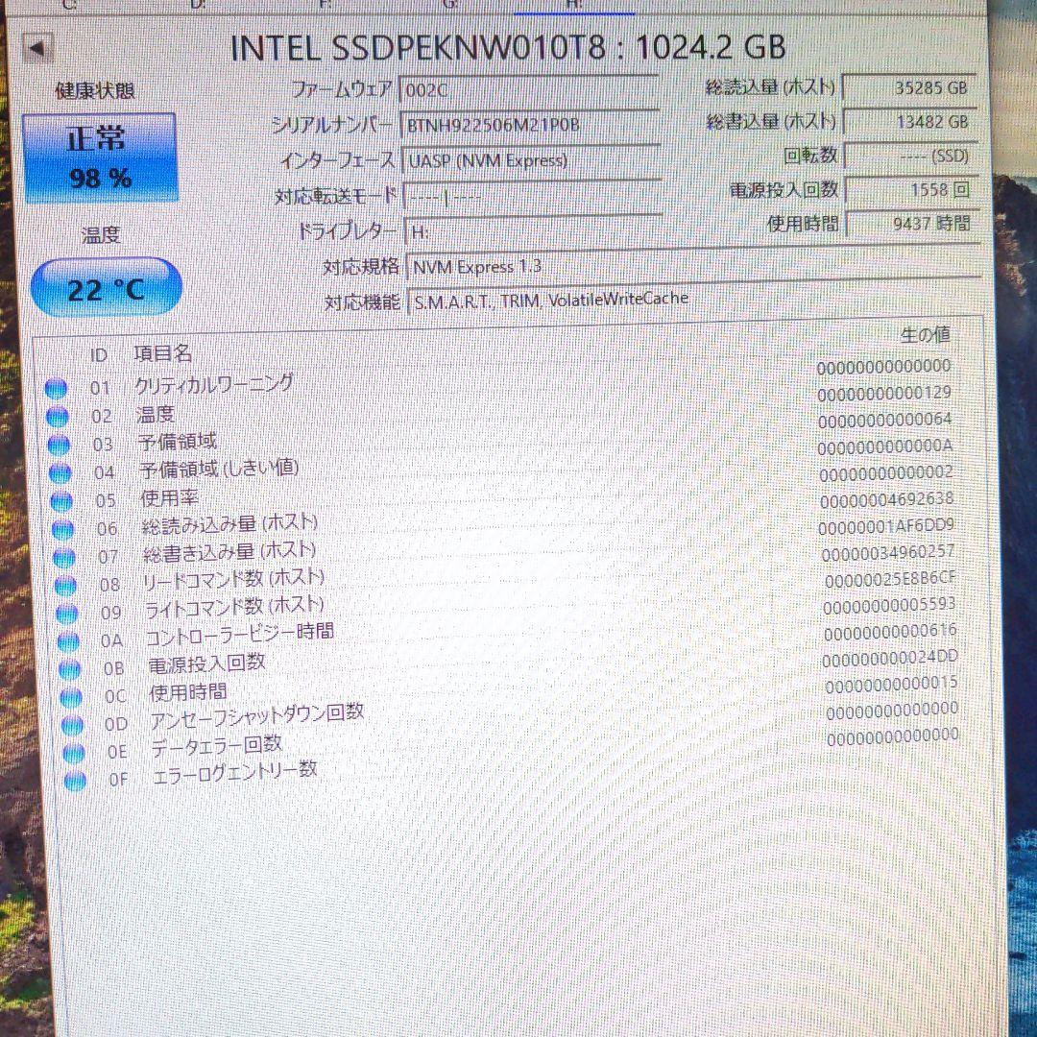This screenshot has height=1037, width=1037.
Task: Click status circle for ID 0B 電源投入回数
Action: tap(69, 669)
